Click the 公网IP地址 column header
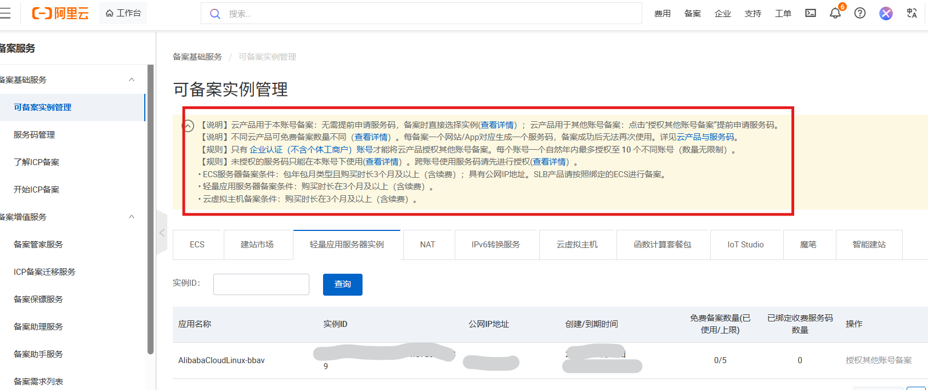928x390 pixels. tap(489, 324)
